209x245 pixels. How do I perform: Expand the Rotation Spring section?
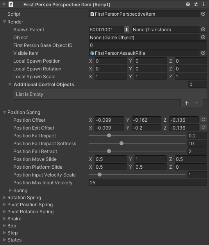tap(5, 198)
